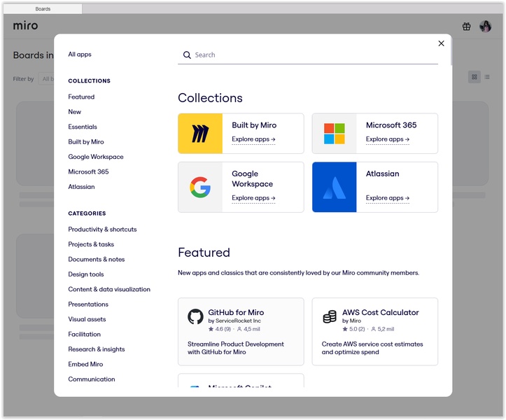Switch to grid view of boards

pyautogui.click(x=475, y=77)
